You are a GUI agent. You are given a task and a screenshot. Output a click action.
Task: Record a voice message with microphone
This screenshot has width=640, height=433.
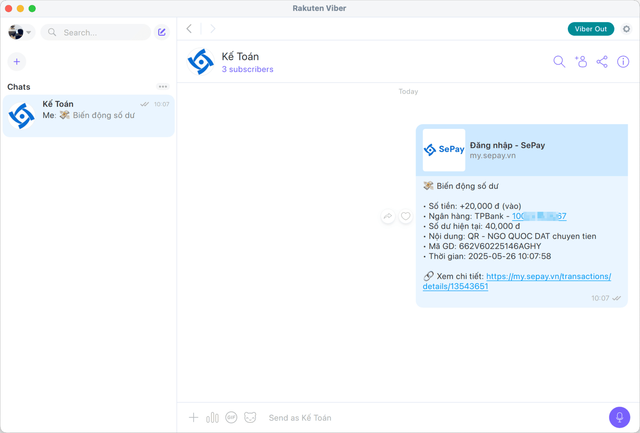[620, 417]
